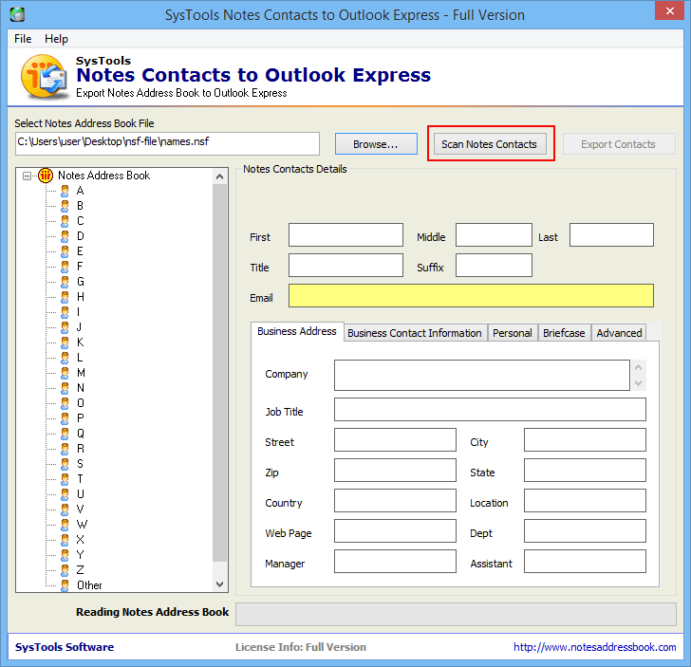
Task: Click the First name field
Action: click(345, 234)
